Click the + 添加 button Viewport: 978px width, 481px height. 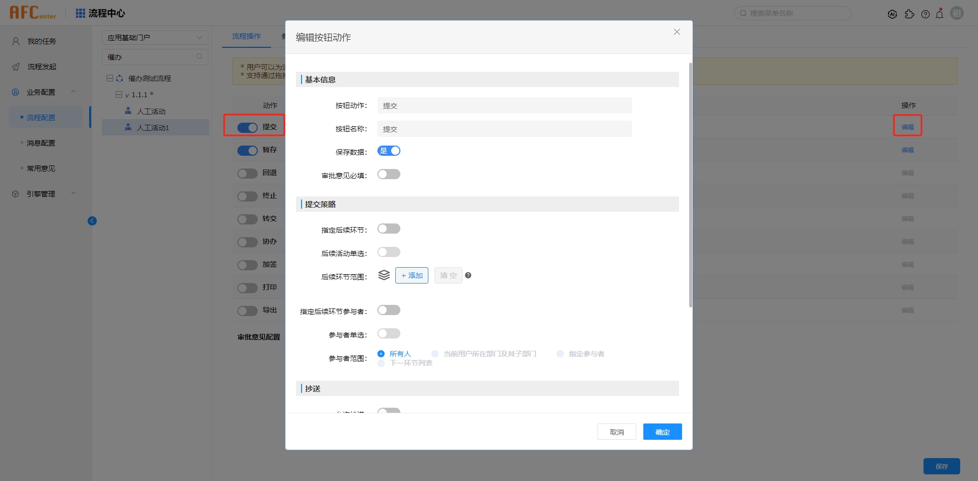click(x=412, y=275)
